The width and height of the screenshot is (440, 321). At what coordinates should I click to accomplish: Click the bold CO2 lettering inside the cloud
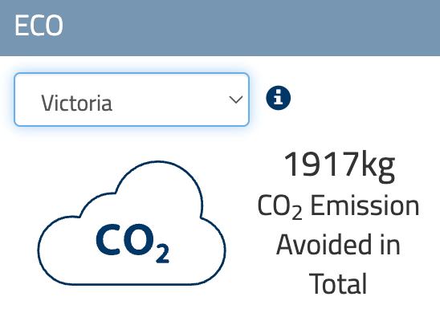132,243
